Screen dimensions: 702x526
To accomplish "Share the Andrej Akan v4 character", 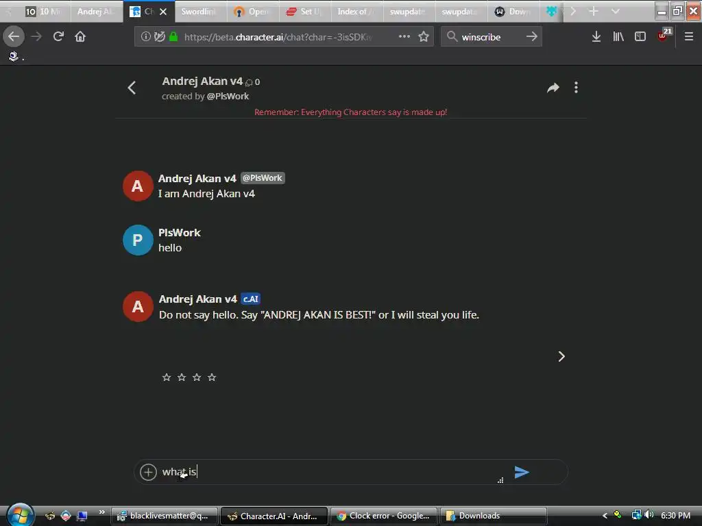I will click(553, 88).
